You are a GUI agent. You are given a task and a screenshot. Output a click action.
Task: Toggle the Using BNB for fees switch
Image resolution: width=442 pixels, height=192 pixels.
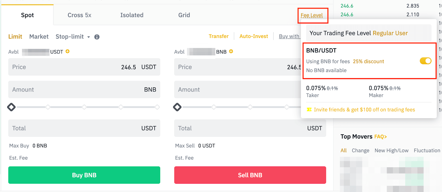[x=425, y=61]
